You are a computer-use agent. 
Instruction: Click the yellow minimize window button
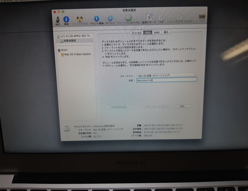point(59,12)
